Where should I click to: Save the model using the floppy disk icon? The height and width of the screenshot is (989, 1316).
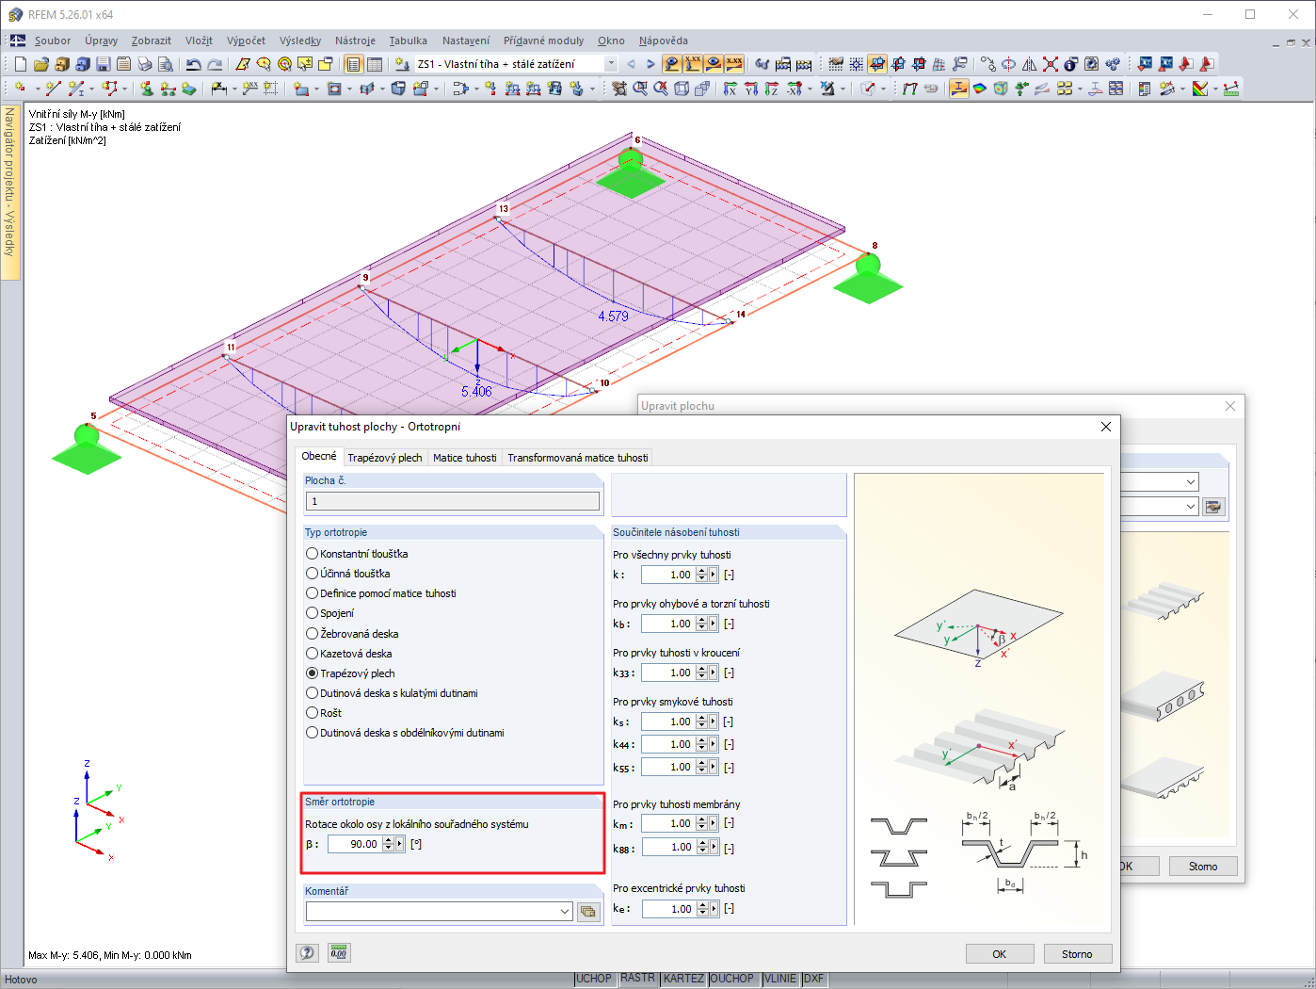(x=104, y=64)
